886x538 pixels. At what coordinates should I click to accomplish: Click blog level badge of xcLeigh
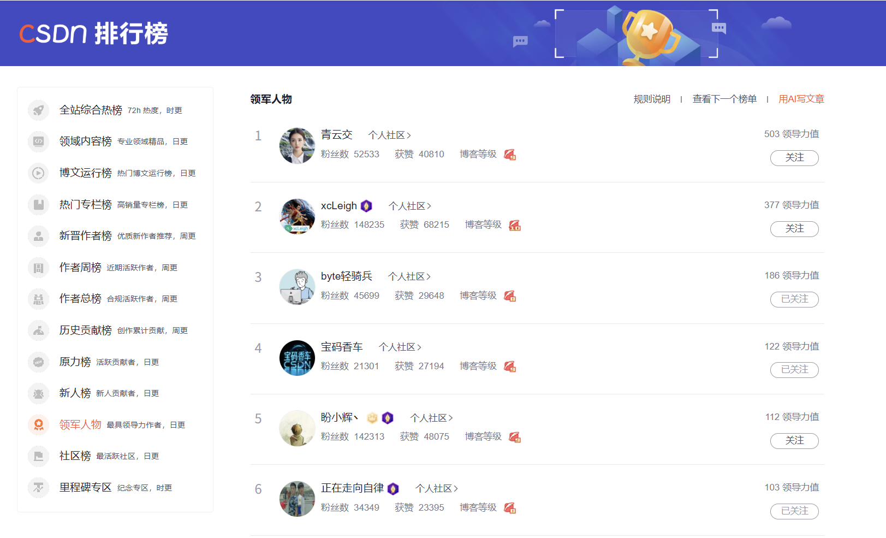click(x=515, y=225)
